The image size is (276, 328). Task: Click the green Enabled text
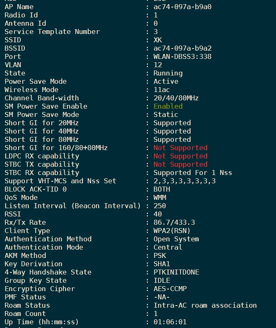(168, 106)
